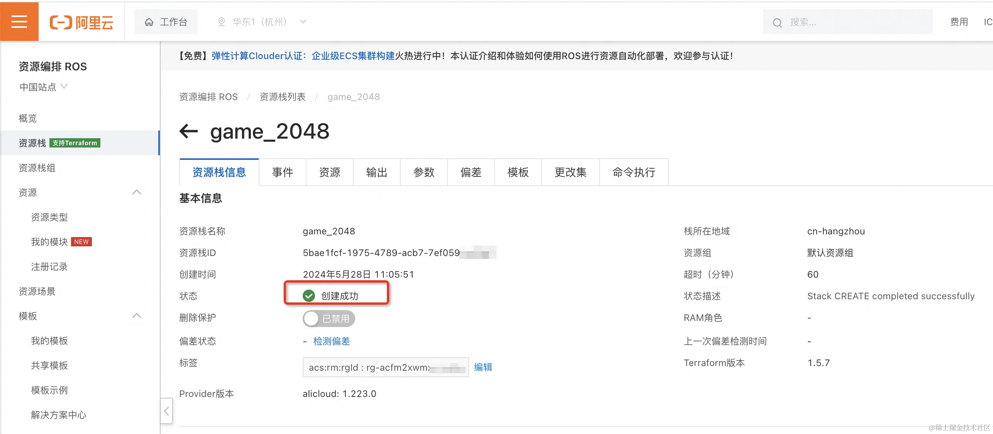This screenshot has width=993, height=434.
Task: Click the home icon in 工作台 button
Action: (149, 22)
